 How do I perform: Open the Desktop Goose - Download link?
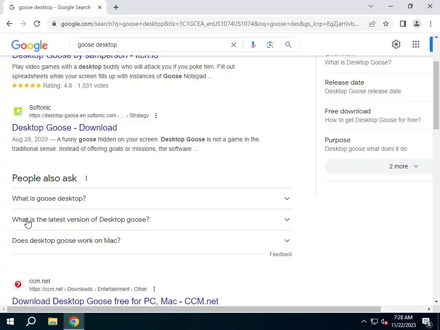(64, 128)
